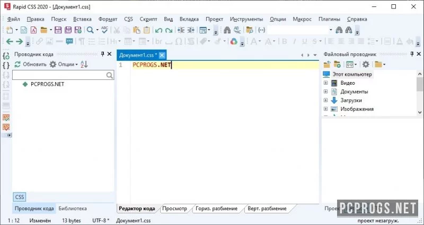Open the color picker icon
This screenshot has height=225, width=424.
tap(234, 41)
